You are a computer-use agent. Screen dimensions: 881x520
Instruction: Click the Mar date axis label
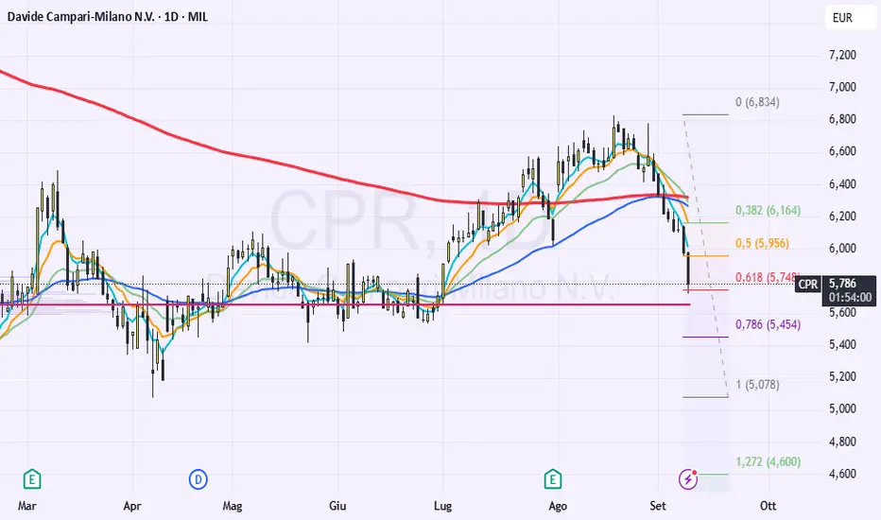tap(27, 506)
